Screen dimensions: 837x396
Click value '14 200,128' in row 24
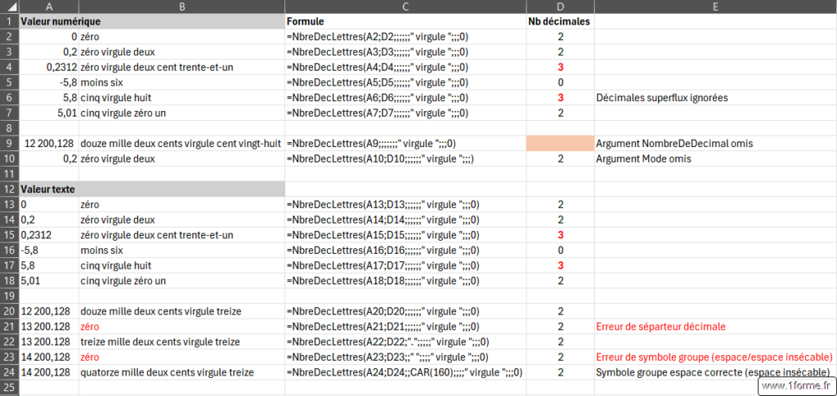(49, 372)
